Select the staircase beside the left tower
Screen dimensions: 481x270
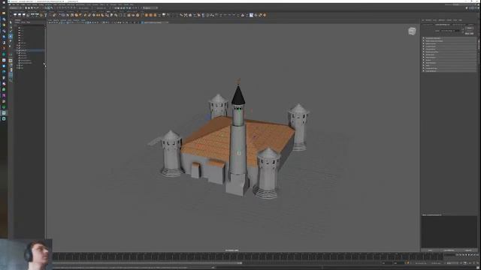[155, 141]
